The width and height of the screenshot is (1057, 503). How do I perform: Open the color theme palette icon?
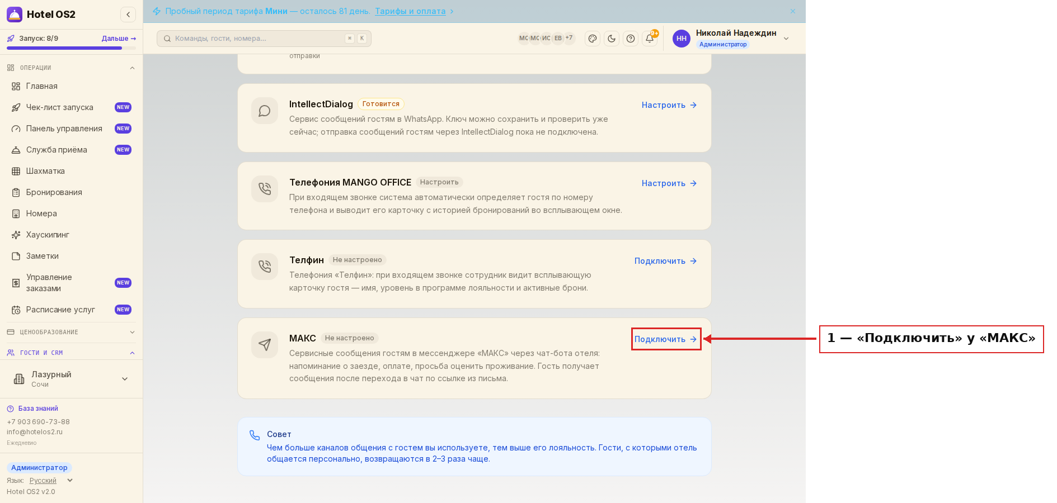tap(593, 39)
